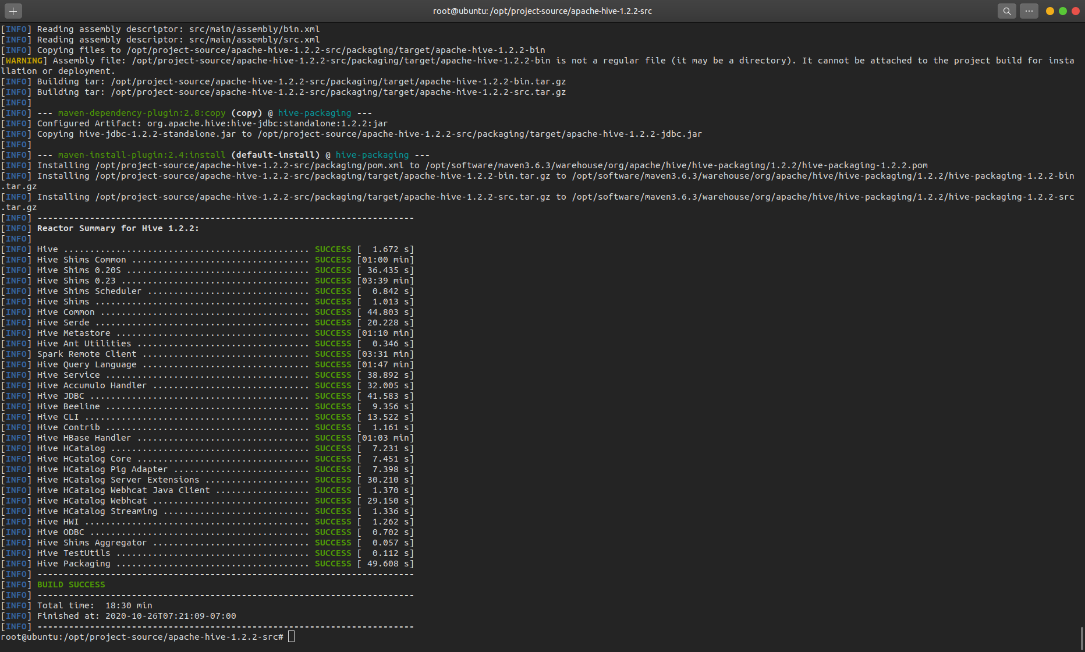Click 'maven-install-plugin:2.4:install' text
Viewport: 1085px width, 652px height.
click(x=141, y=155)
